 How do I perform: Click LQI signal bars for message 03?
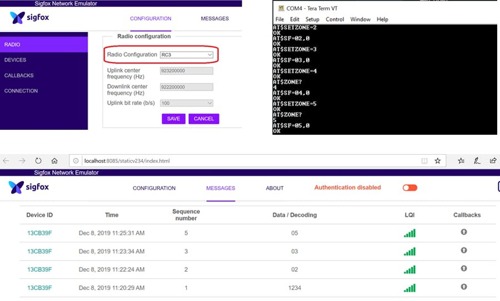pyautogui.click(x=410, y=252)
